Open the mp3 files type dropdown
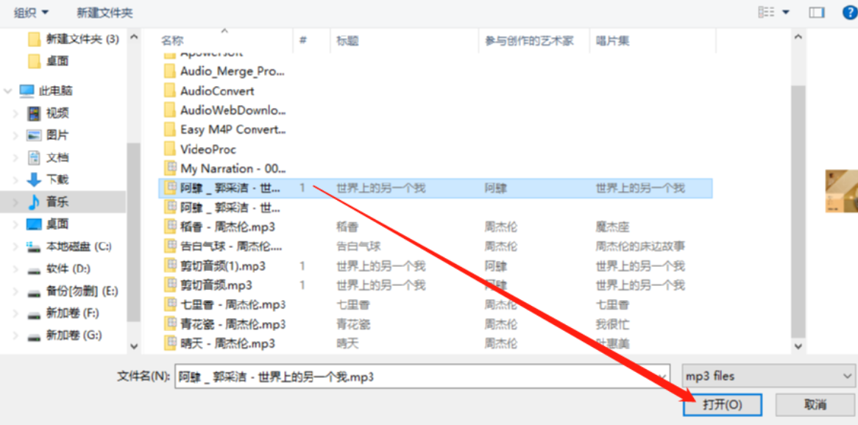858x425 pixels. tap(769, 376)
